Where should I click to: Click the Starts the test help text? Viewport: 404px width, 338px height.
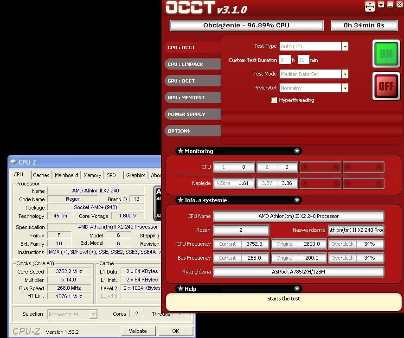pos(283,299)
